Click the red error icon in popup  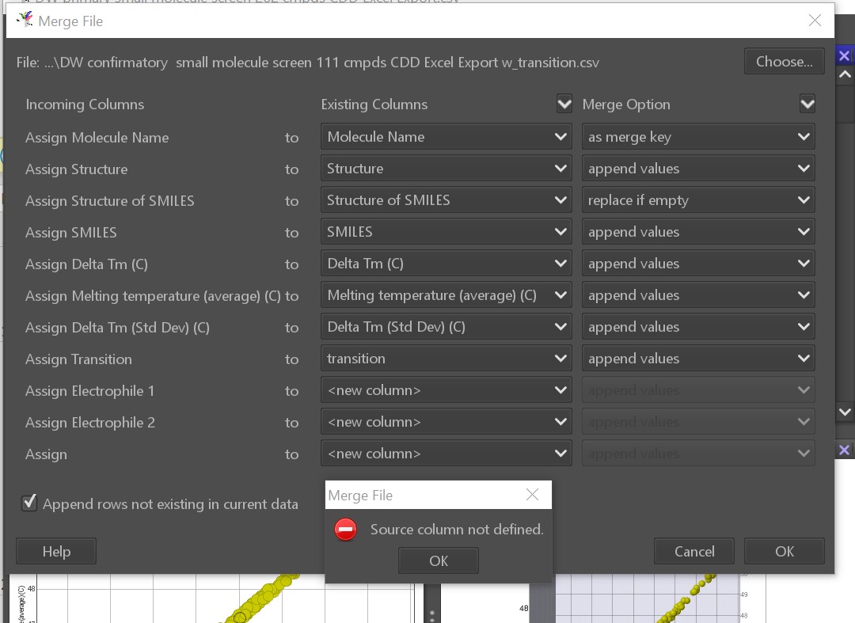(x=346, y=530)
